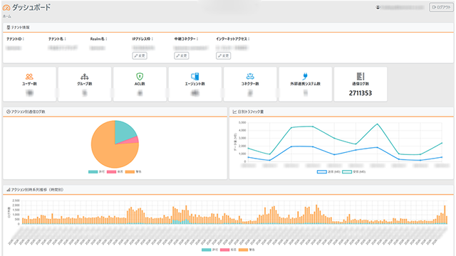This screenshot has height=256, width=456.
Task: Click the user account avatar icon
Action: tap(378, 7)
